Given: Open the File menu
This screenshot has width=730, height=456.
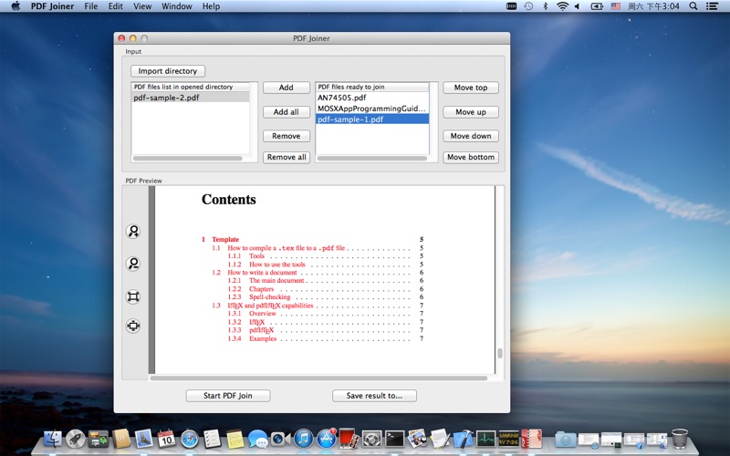Looking at the screenshot, I should click(x=90, y=6).
